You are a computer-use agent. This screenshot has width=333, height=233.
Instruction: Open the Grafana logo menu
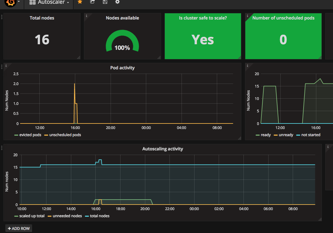click(x=12, y=2)
